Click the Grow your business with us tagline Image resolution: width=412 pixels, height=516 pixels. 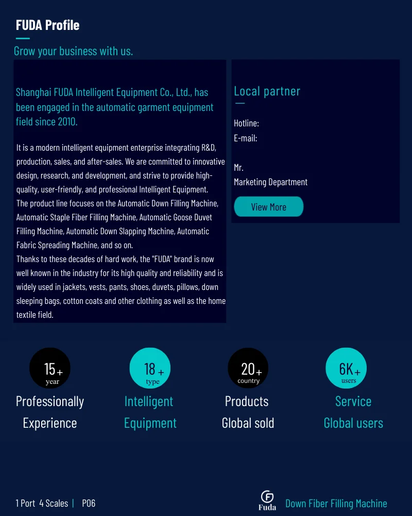coord(73,51)
